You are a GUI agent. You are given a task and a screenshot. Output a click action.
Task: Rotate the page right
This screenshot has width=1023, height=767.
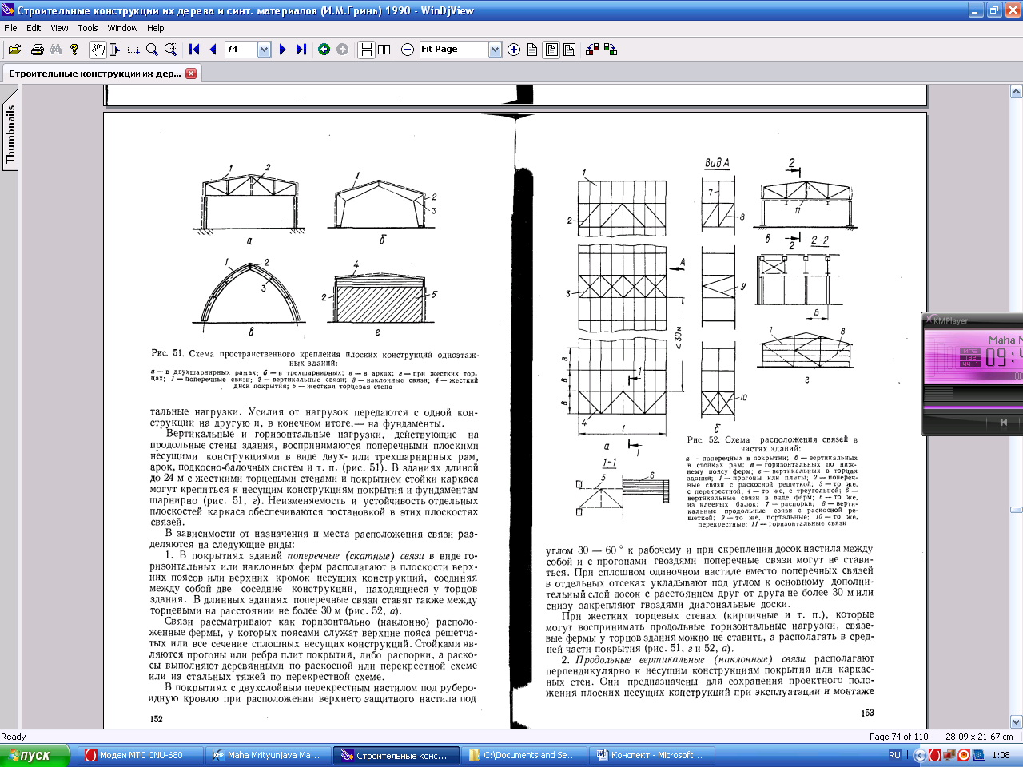pyautogui.click(x=611, y=50)
